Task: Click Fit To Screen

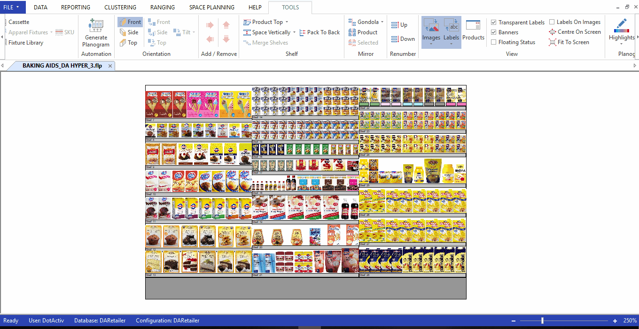Action: (x=569, y=42)
